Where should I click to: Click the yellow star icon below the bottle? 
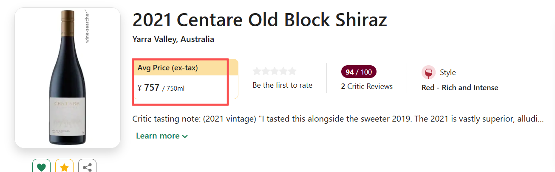click(64, 167)
